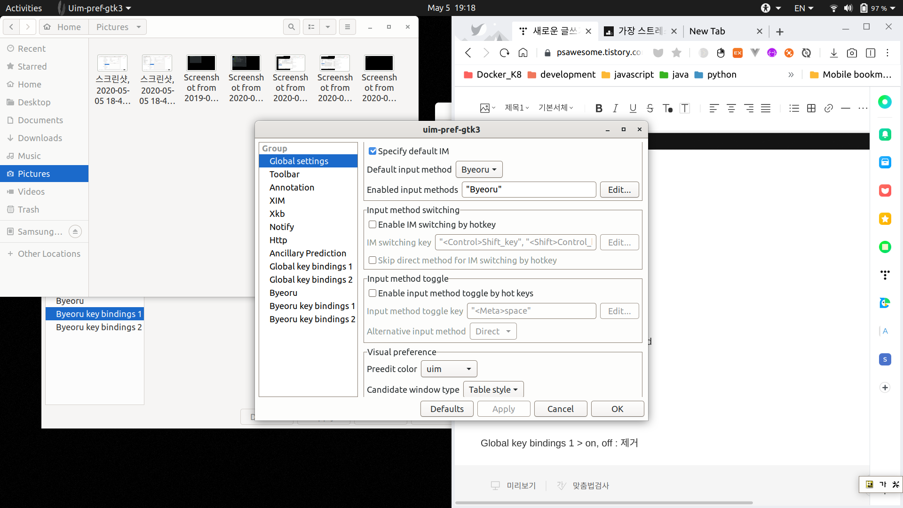Click the browser reload icon
Screen dimensions: 903x508
click(504, 53)
